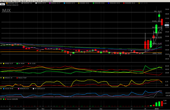170x110 pixels.
Task: Click the CCI(10): 94.46 indicator label
Action: click(9, 89)
